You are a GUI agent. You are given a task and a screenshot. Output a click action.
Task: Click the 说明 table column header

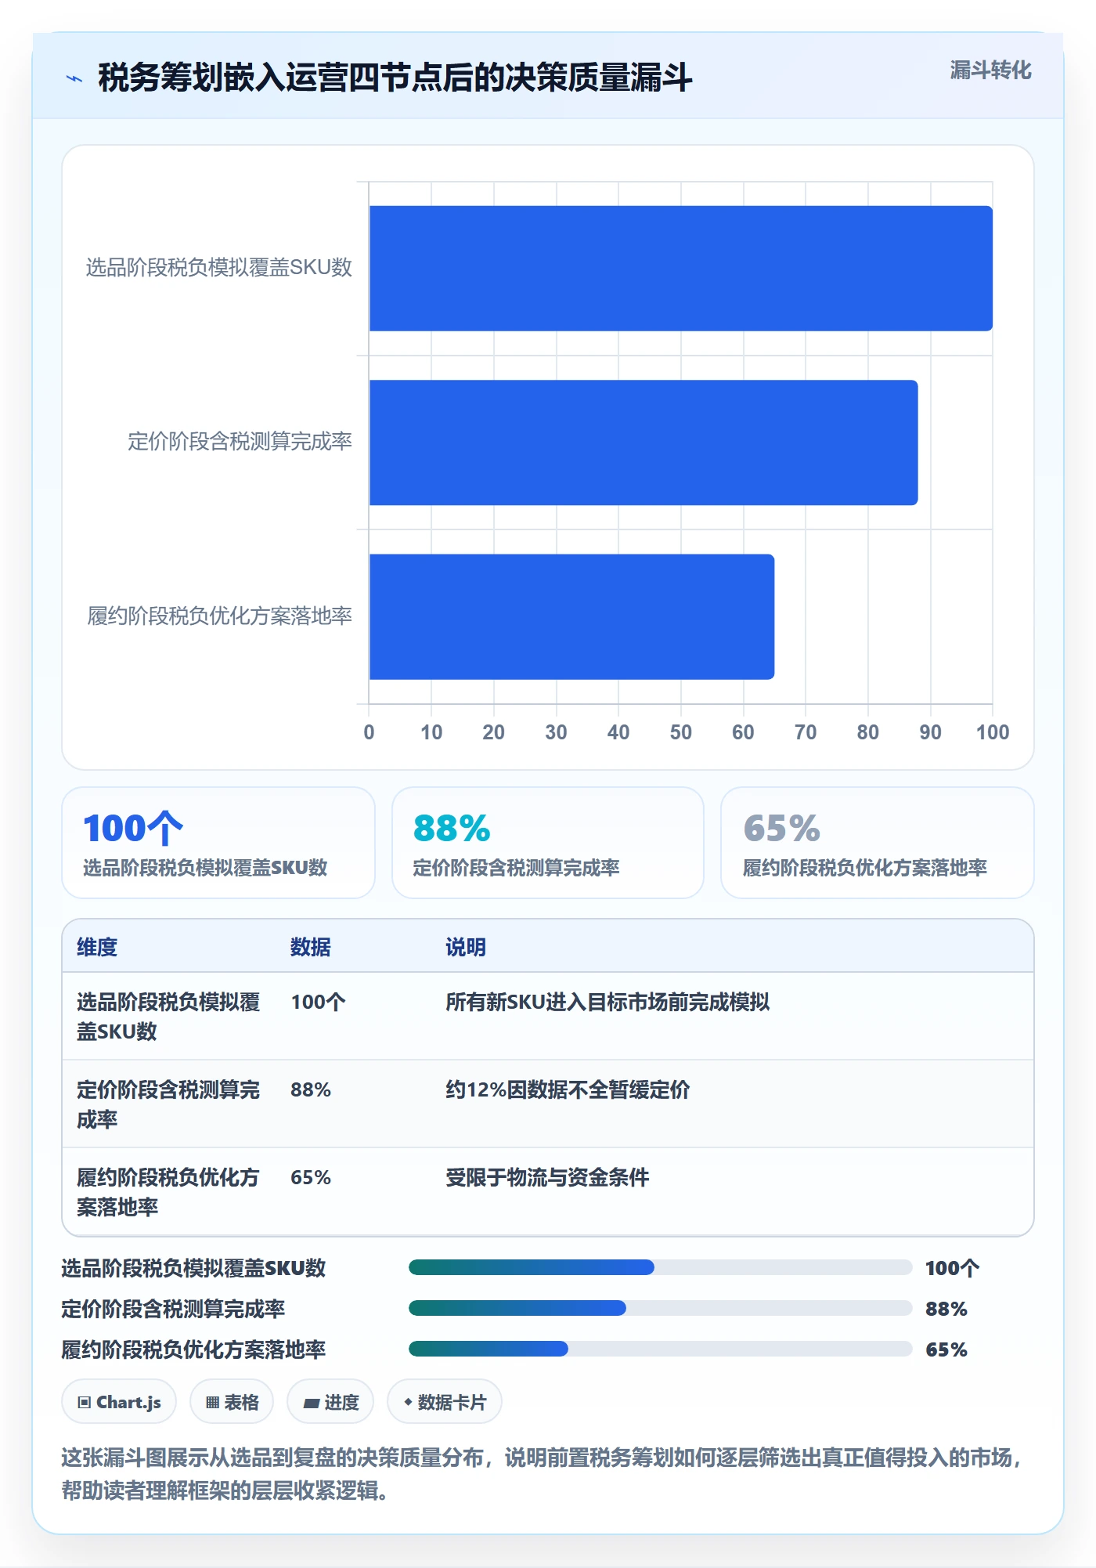[x=466, y=947]
